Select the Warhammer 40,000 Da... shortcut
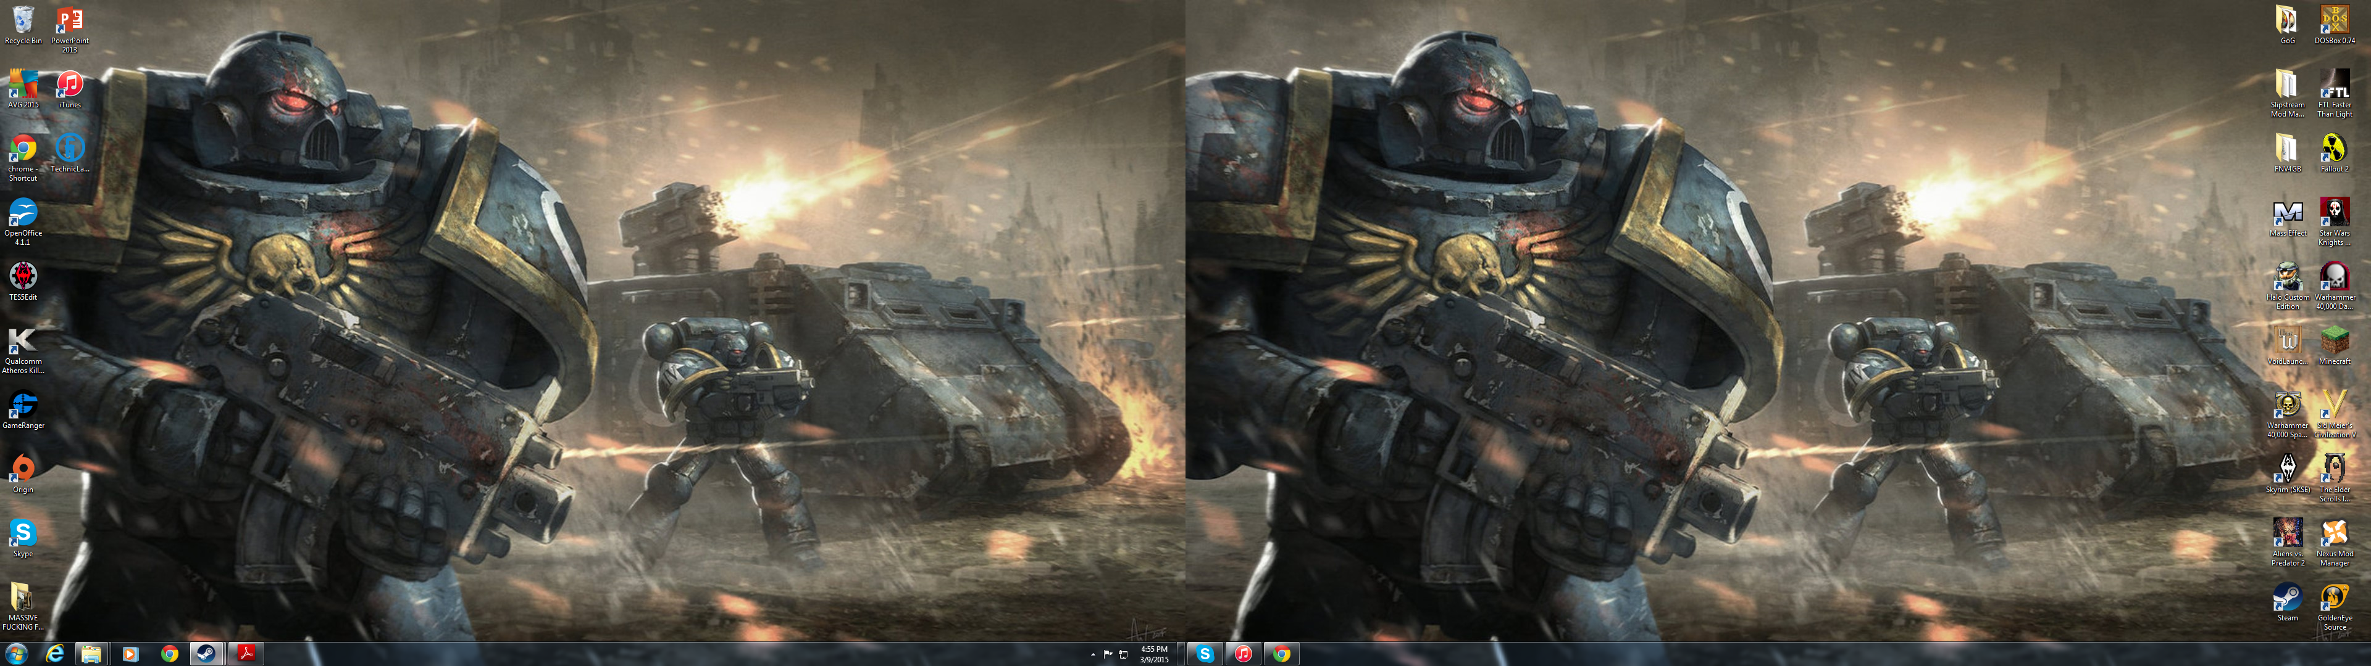This screenshot has height=666, width=2371. [2334, 286]
